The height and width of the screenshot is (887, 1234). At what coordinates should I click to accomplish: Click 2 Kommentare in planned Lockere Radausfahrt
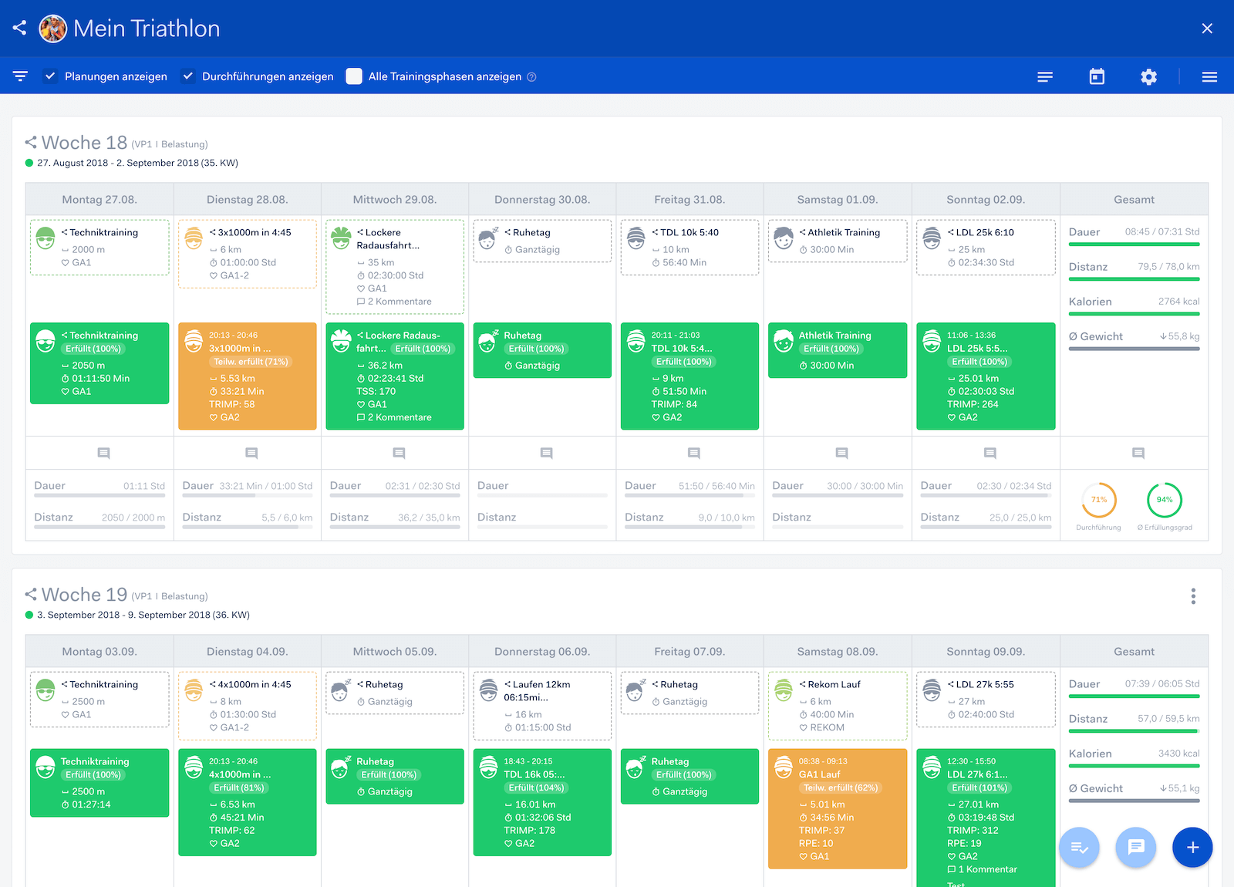[394, 302]
